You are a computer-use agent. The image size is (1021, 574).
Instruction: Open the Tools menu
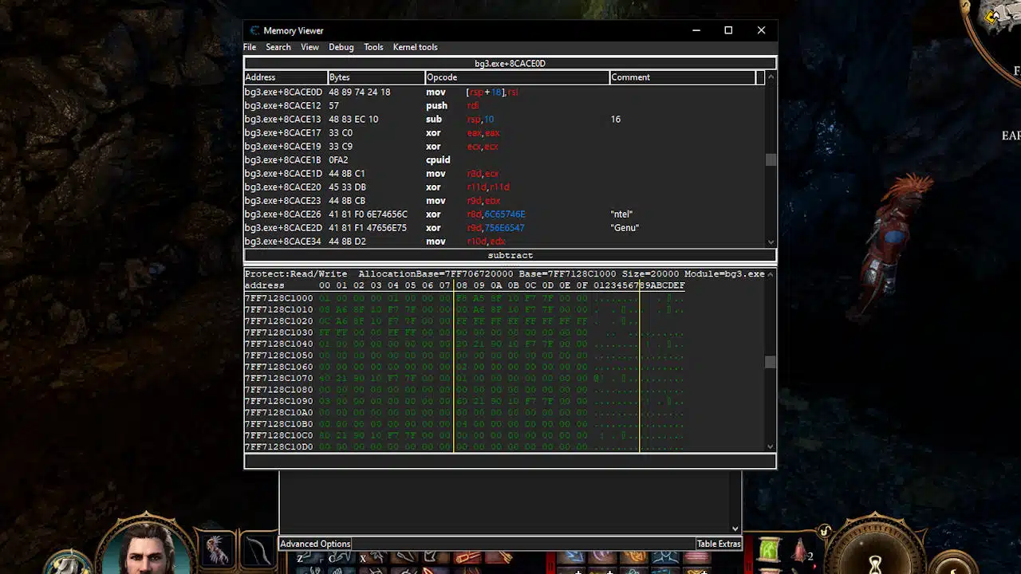coord(373,47)
